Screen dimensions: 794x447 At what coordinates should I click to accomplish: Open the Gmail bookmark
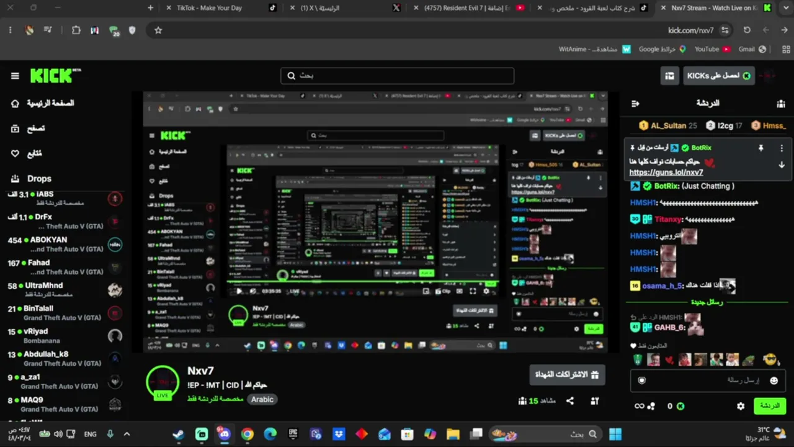pos(752,49)
